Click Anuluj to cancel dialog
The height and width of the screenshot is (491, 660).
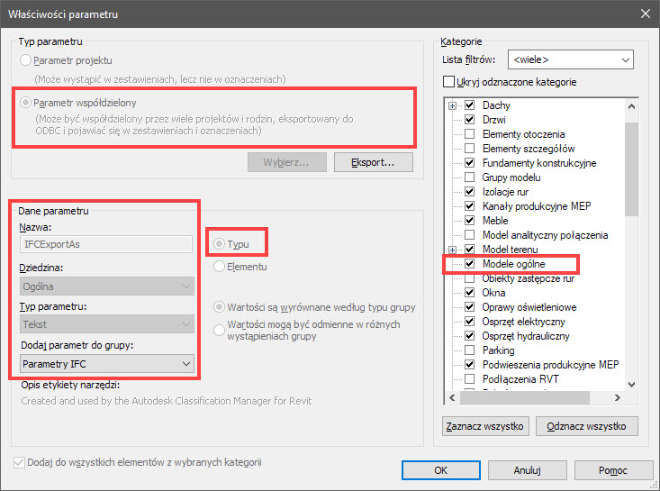(526, 469)
